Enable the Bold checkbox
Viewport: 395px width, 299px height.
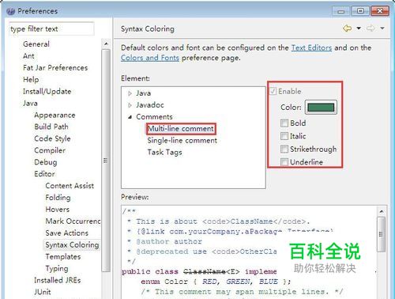pos(284,123)
